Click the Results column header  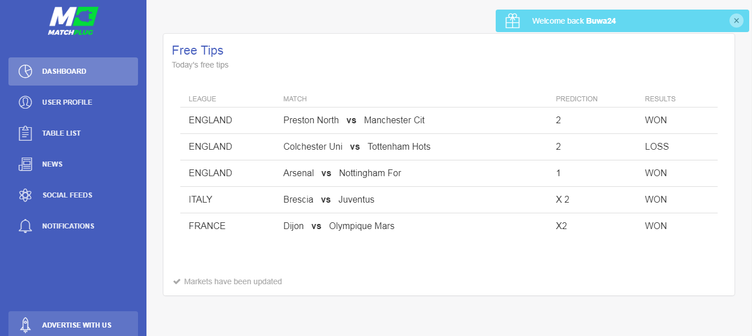[660, 99]
